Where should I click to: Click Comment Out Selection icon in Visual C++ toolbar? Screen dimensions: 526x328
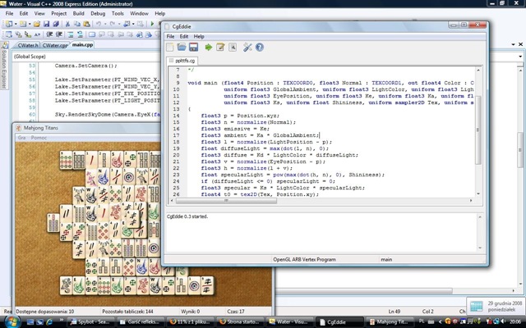tap(71, 34)
